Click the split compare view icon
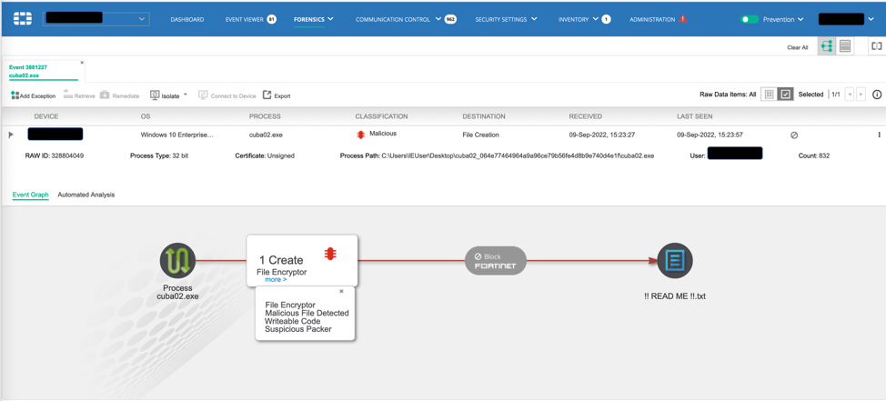 (876, 47)
